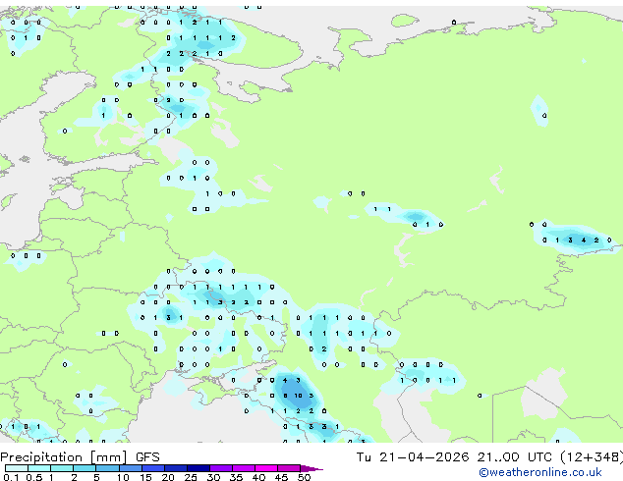Select the 1 to 2 mm legend color
Screen dimensions: 623x481
pos(62,468)
